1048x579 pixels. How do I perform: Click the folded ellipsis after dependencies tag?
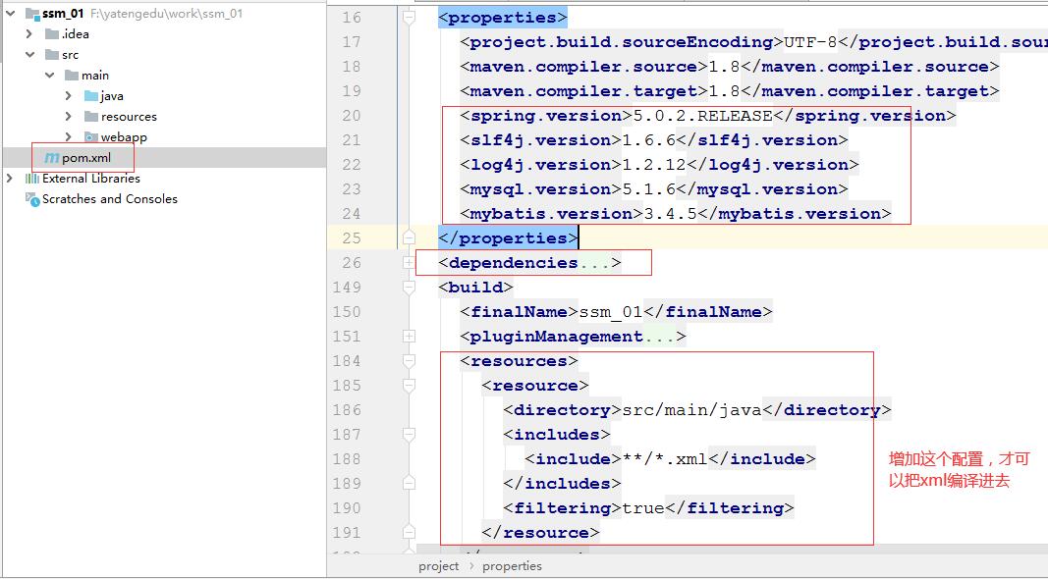594,263
